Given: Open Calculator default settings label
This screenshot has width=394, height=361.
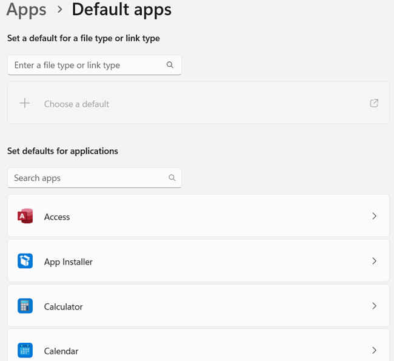Looking at the screenshot, I should click(x=63, y=306).
